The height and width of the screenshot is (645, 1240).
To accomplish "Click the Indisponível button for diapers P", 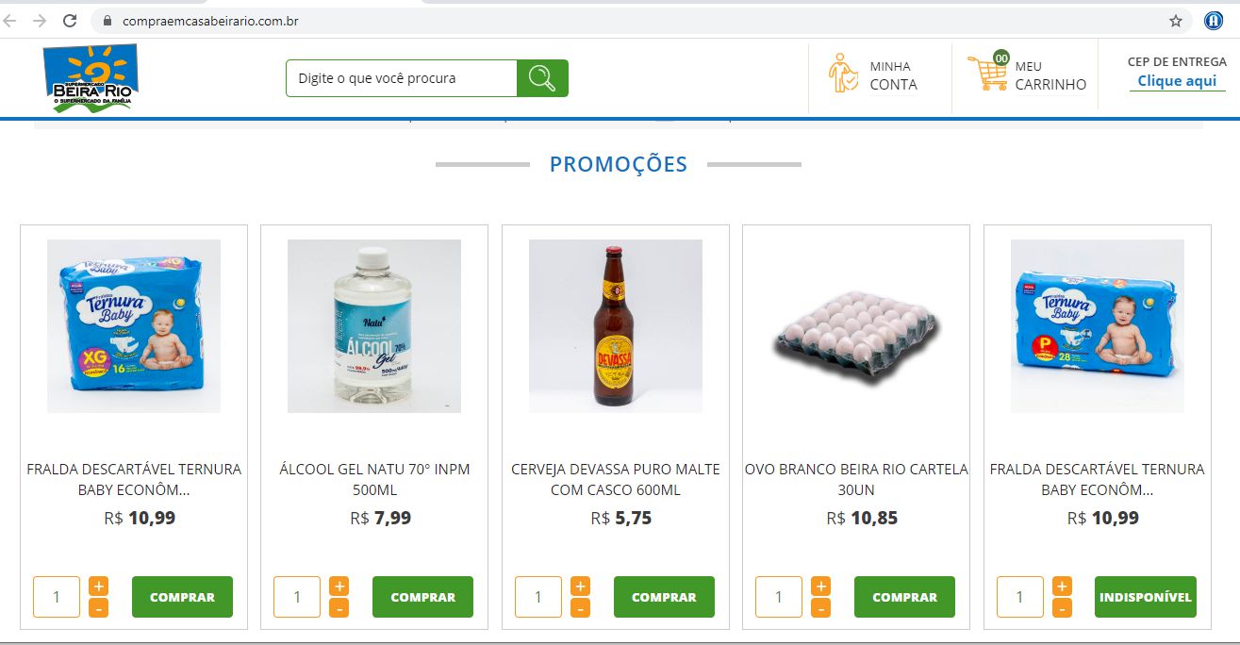I will [x=1145, y=597].
